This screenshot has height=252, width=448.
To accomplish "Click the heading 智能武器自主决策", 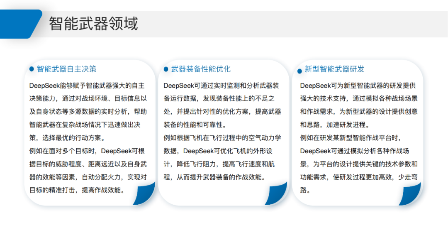I will (x=66, y=69).
